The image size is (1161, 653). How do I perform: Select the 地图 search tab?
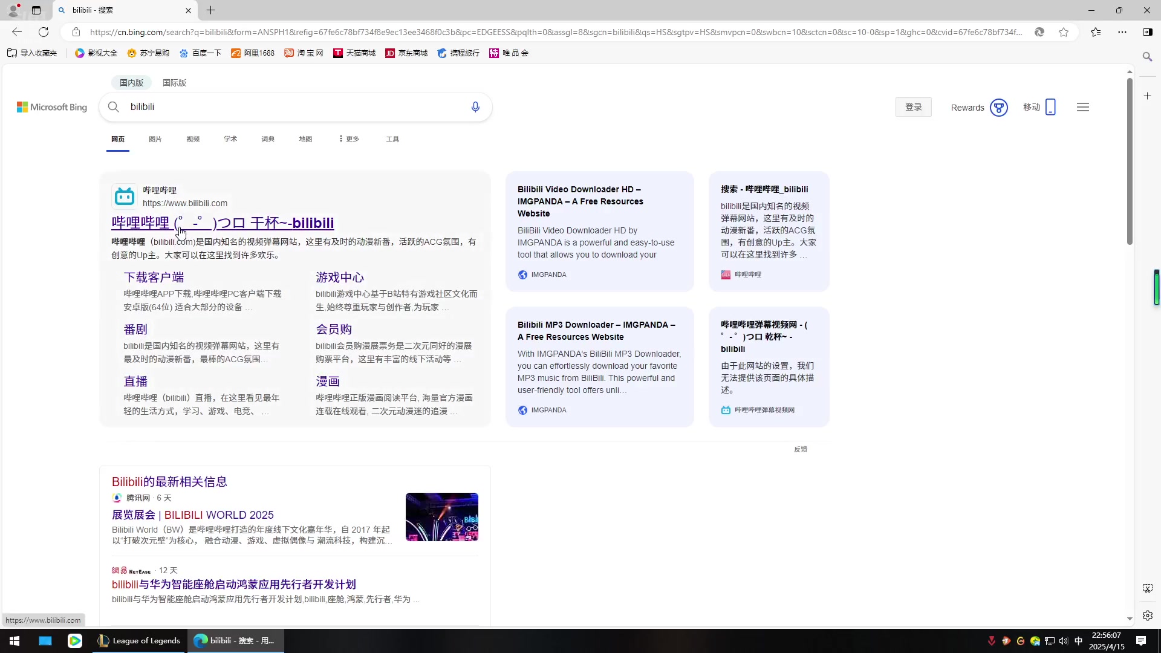305,139
